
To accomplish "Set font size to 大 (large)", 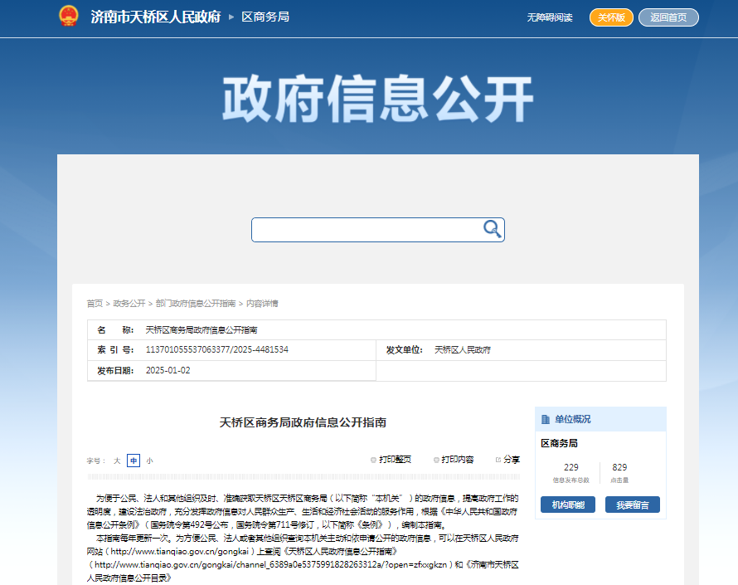I will (117, 461).
